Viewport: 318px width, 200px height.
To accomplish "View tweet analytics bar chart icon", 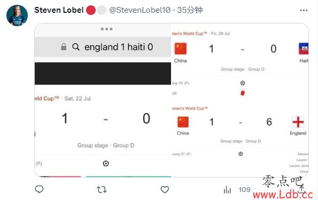I will click(227, 190).
